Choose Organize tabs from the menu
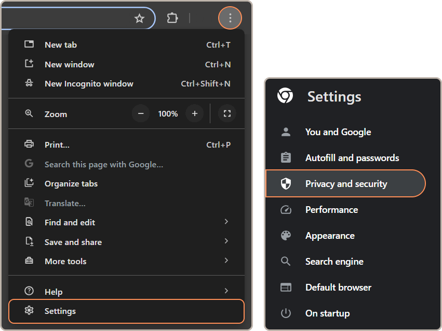442x331 pixels. coord(71,184)
